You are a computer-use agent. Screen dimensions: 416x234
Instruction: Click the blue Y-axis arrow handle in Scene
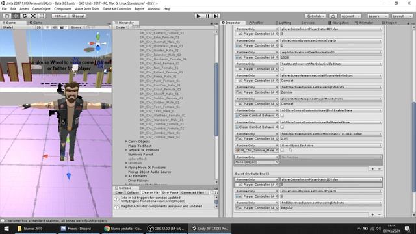coord(69,175)
